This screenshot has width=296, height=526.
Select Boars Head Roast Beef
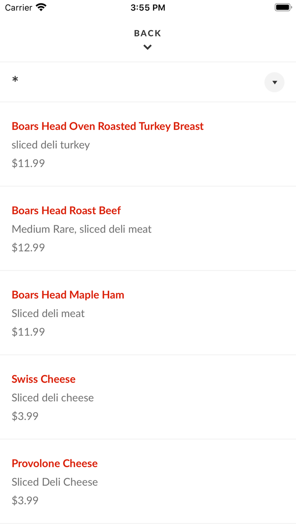[x=66, y=210]
